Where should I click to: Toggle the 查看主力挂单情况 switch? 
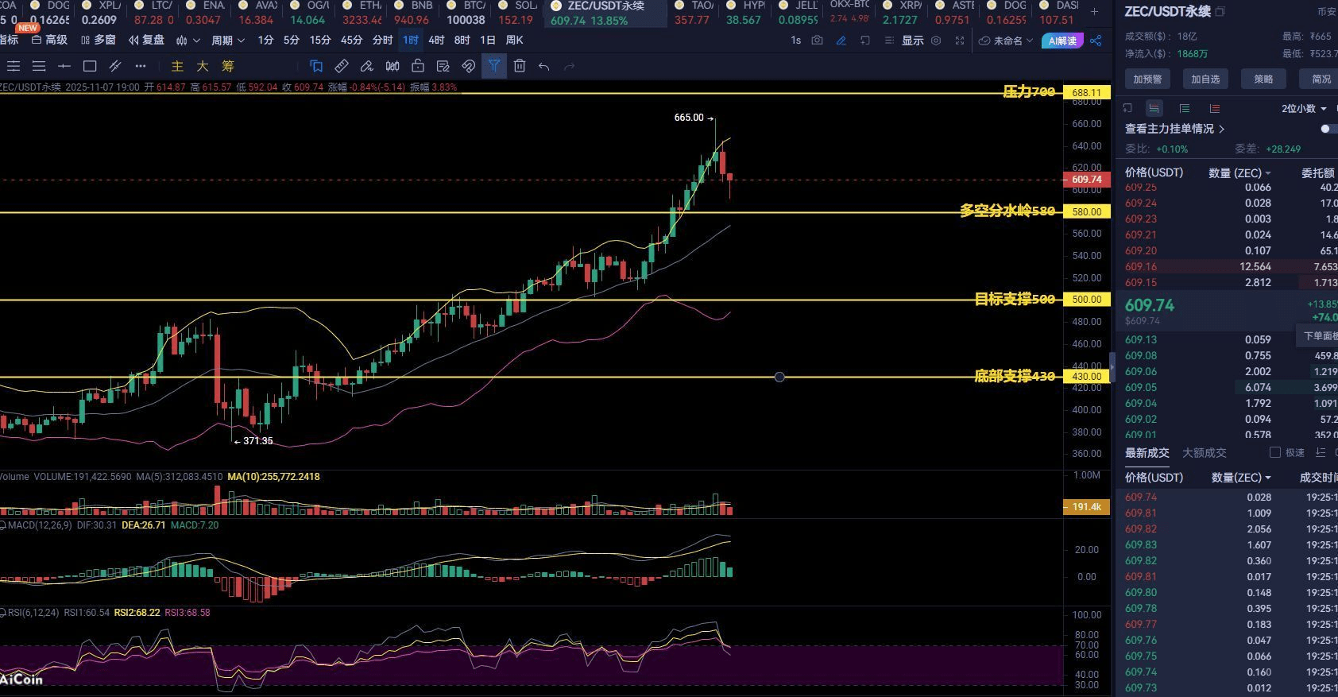[x=1328, y=129]
